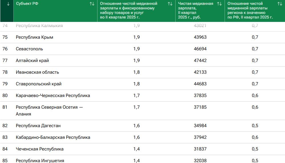285x163 pixels.
Task: Click the 0,7 value in Алтайский край row
Action: [255, 60]
